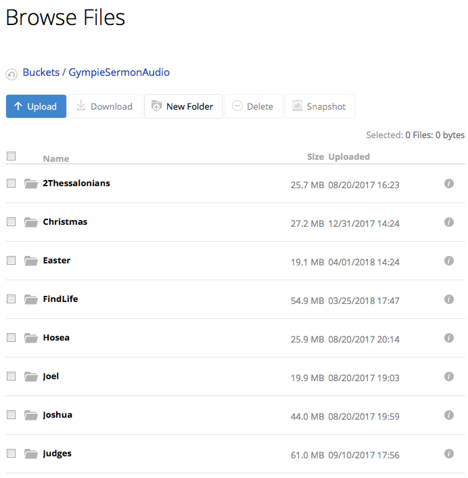Viewport: 468px width, 478px height.
Task: Click the 44.0 MB size value
Action: click(x=307, y=416)
